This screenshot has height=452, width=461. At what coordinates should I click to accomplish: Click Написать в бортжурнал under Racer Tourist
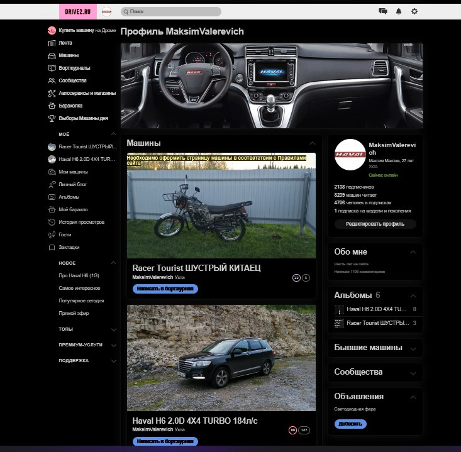[165, 289]
